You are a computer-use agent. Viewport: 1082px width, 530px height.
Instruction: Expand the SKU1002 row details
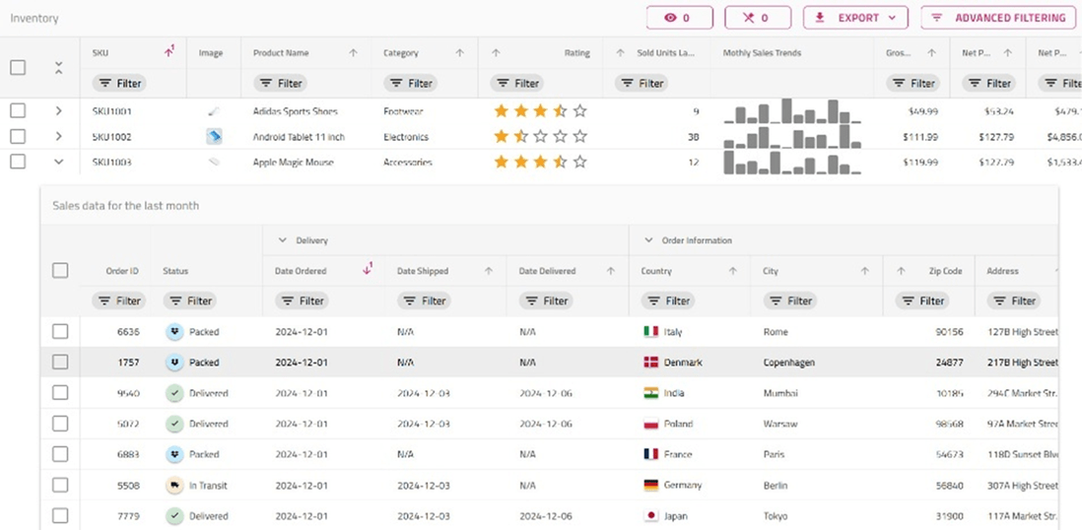pyautogui.click(x=59, y=137)
